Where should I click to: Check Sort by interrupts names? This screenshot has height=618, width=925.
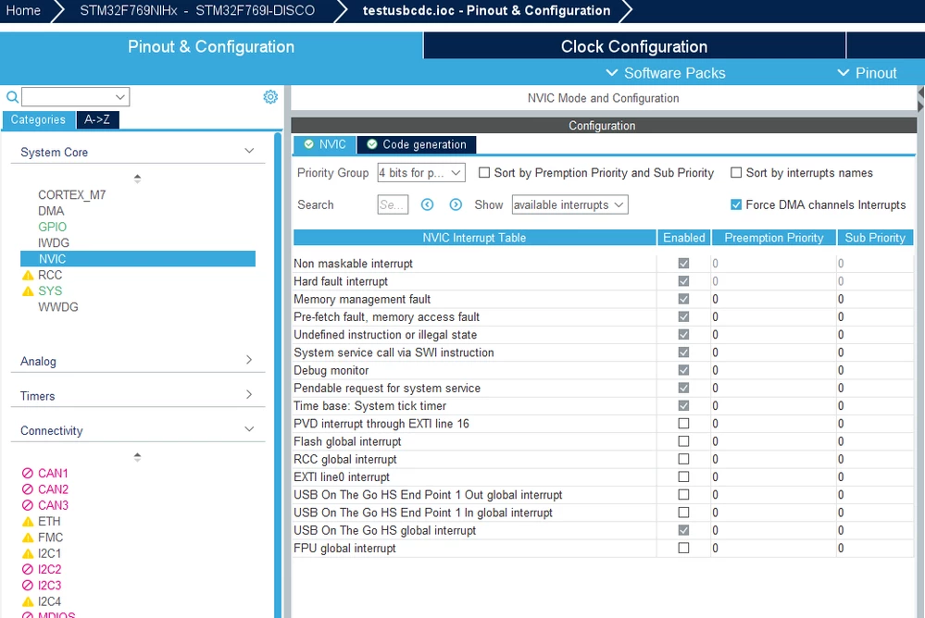click(735, 173)
